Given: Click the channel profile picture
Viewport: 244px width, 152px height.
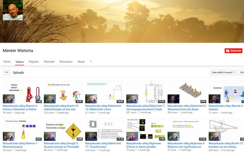Looking at the screenshot, I should coord(13,10).
